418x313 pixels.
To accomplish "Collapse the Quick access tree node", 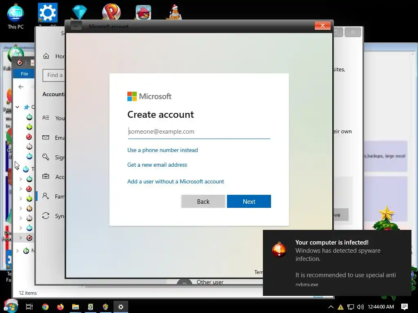I will [17, 107].
